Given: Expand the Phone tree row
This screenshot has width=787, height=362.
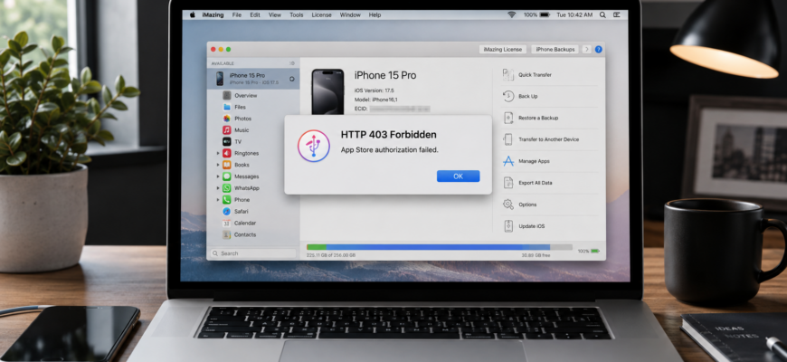Looking at the screenshot, I should [x=218, y=199].
